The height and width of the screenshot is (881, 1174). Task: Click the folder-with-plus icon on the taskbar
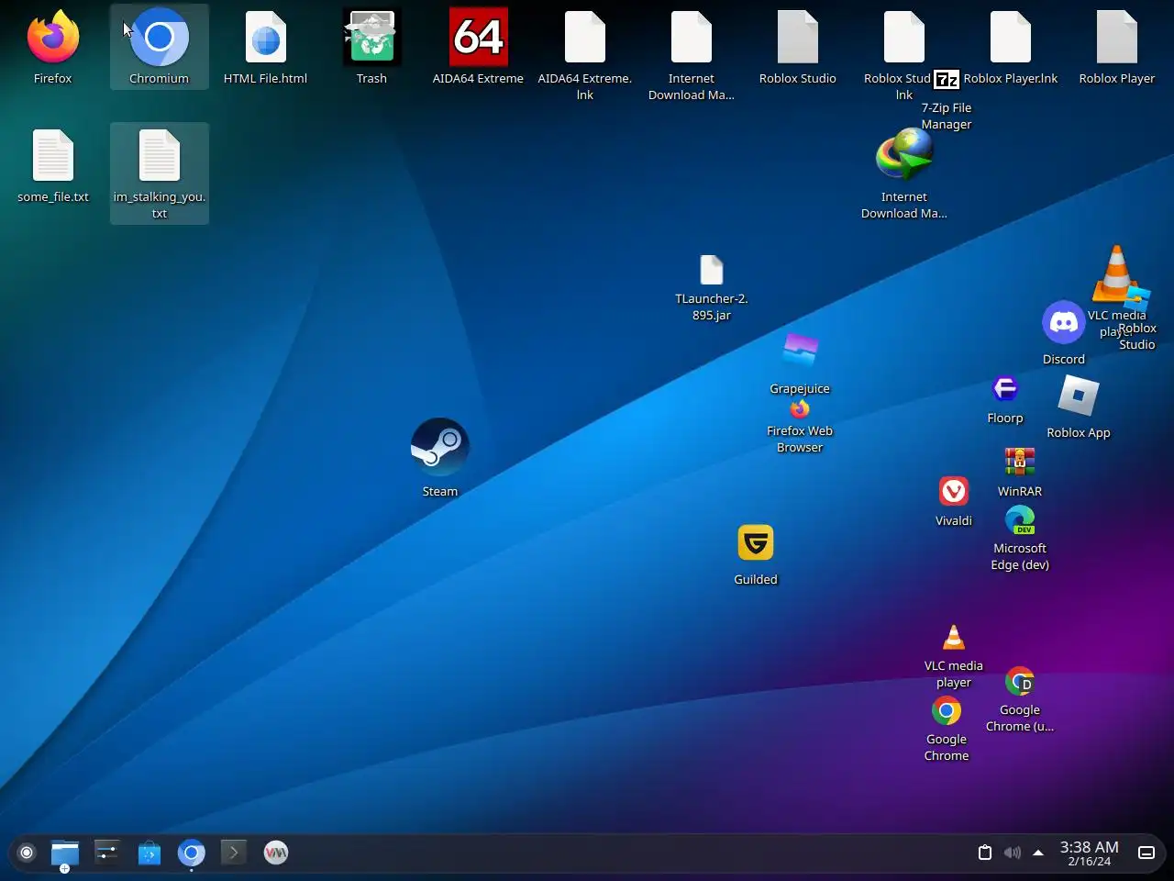click(64, 854)
